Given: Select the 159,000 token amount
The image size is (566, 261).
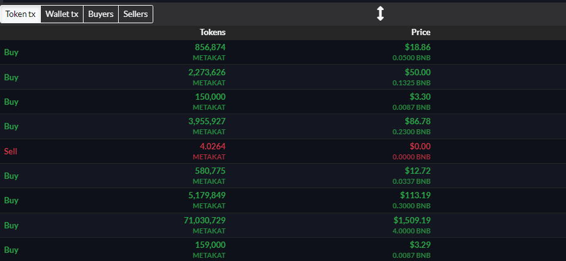Looking at the screenshot, I should (x=210, y=245).
